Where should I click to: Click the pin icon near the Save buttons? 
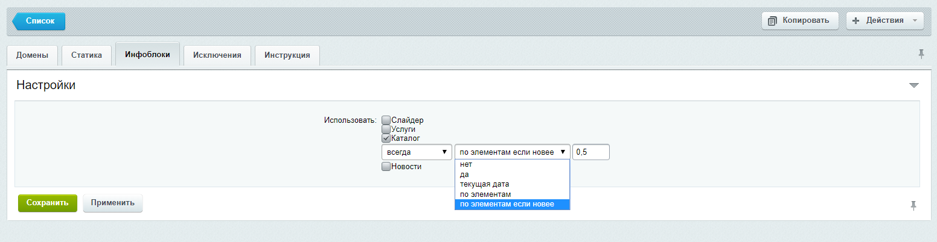[913, 206]
